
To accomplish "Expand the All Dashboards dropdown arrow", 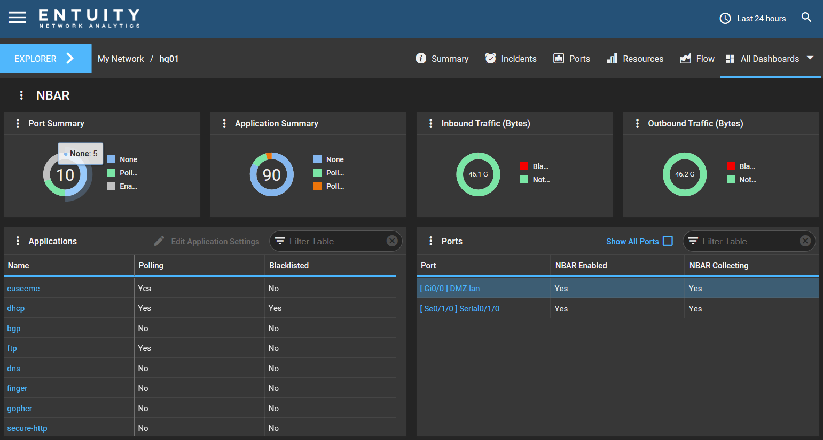I will [x=810, y=58].
